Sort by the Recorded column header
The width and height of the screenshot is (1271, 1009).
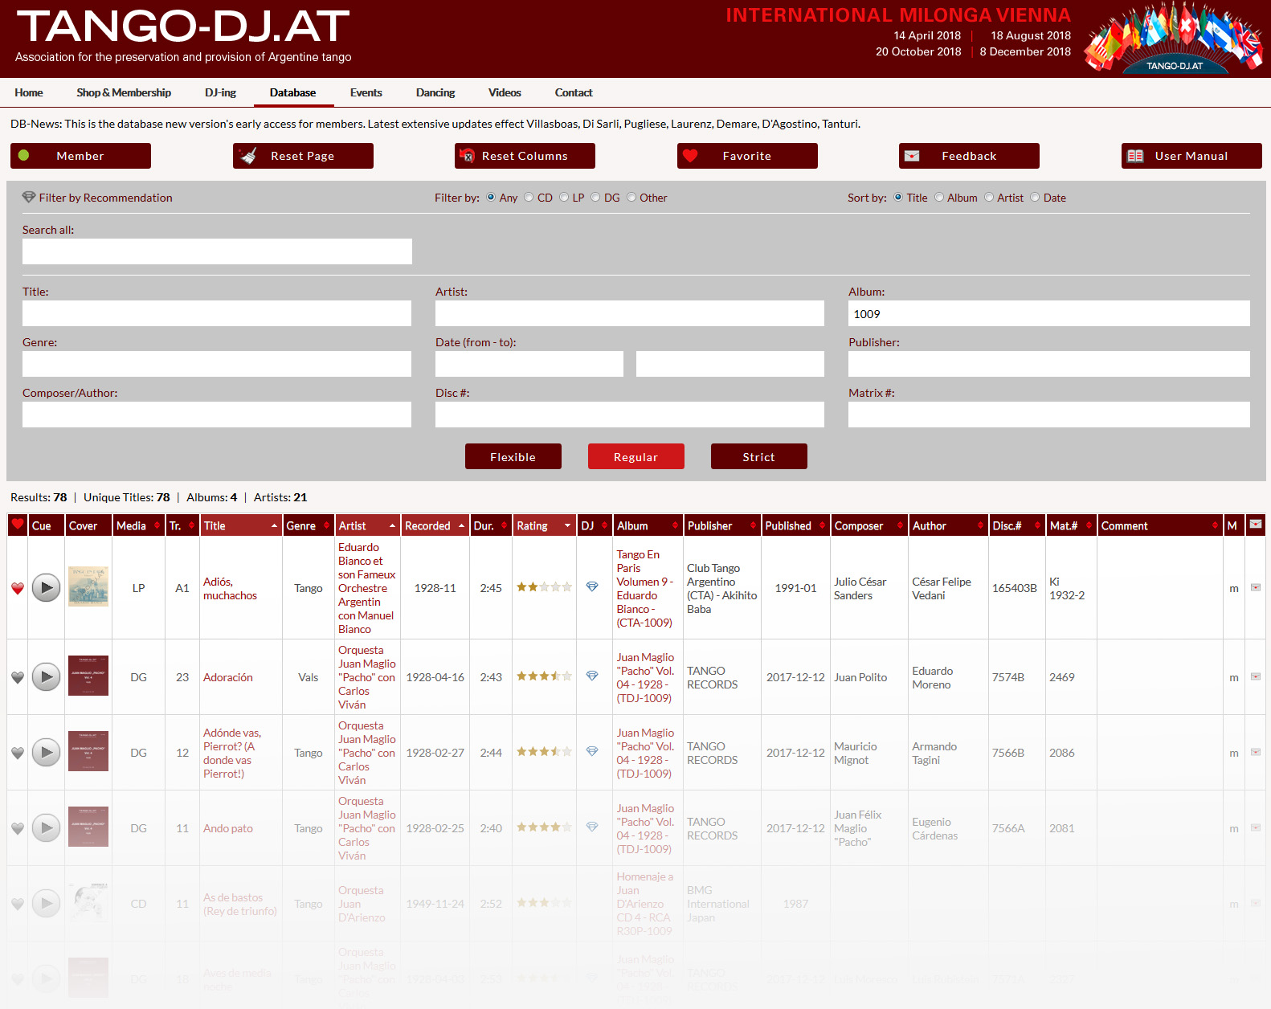click(x=427, y=526)
